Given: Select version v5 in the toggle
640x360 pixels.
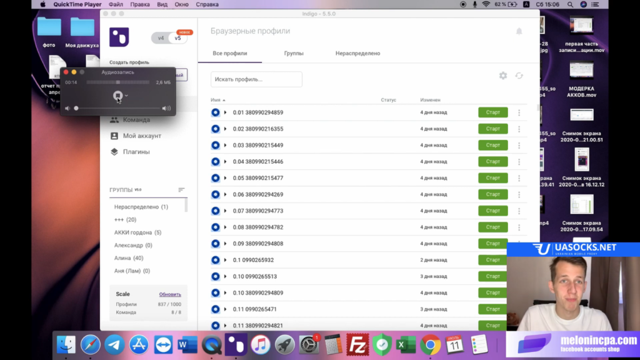Looking at the screenshot, I should tap(178, 38).
